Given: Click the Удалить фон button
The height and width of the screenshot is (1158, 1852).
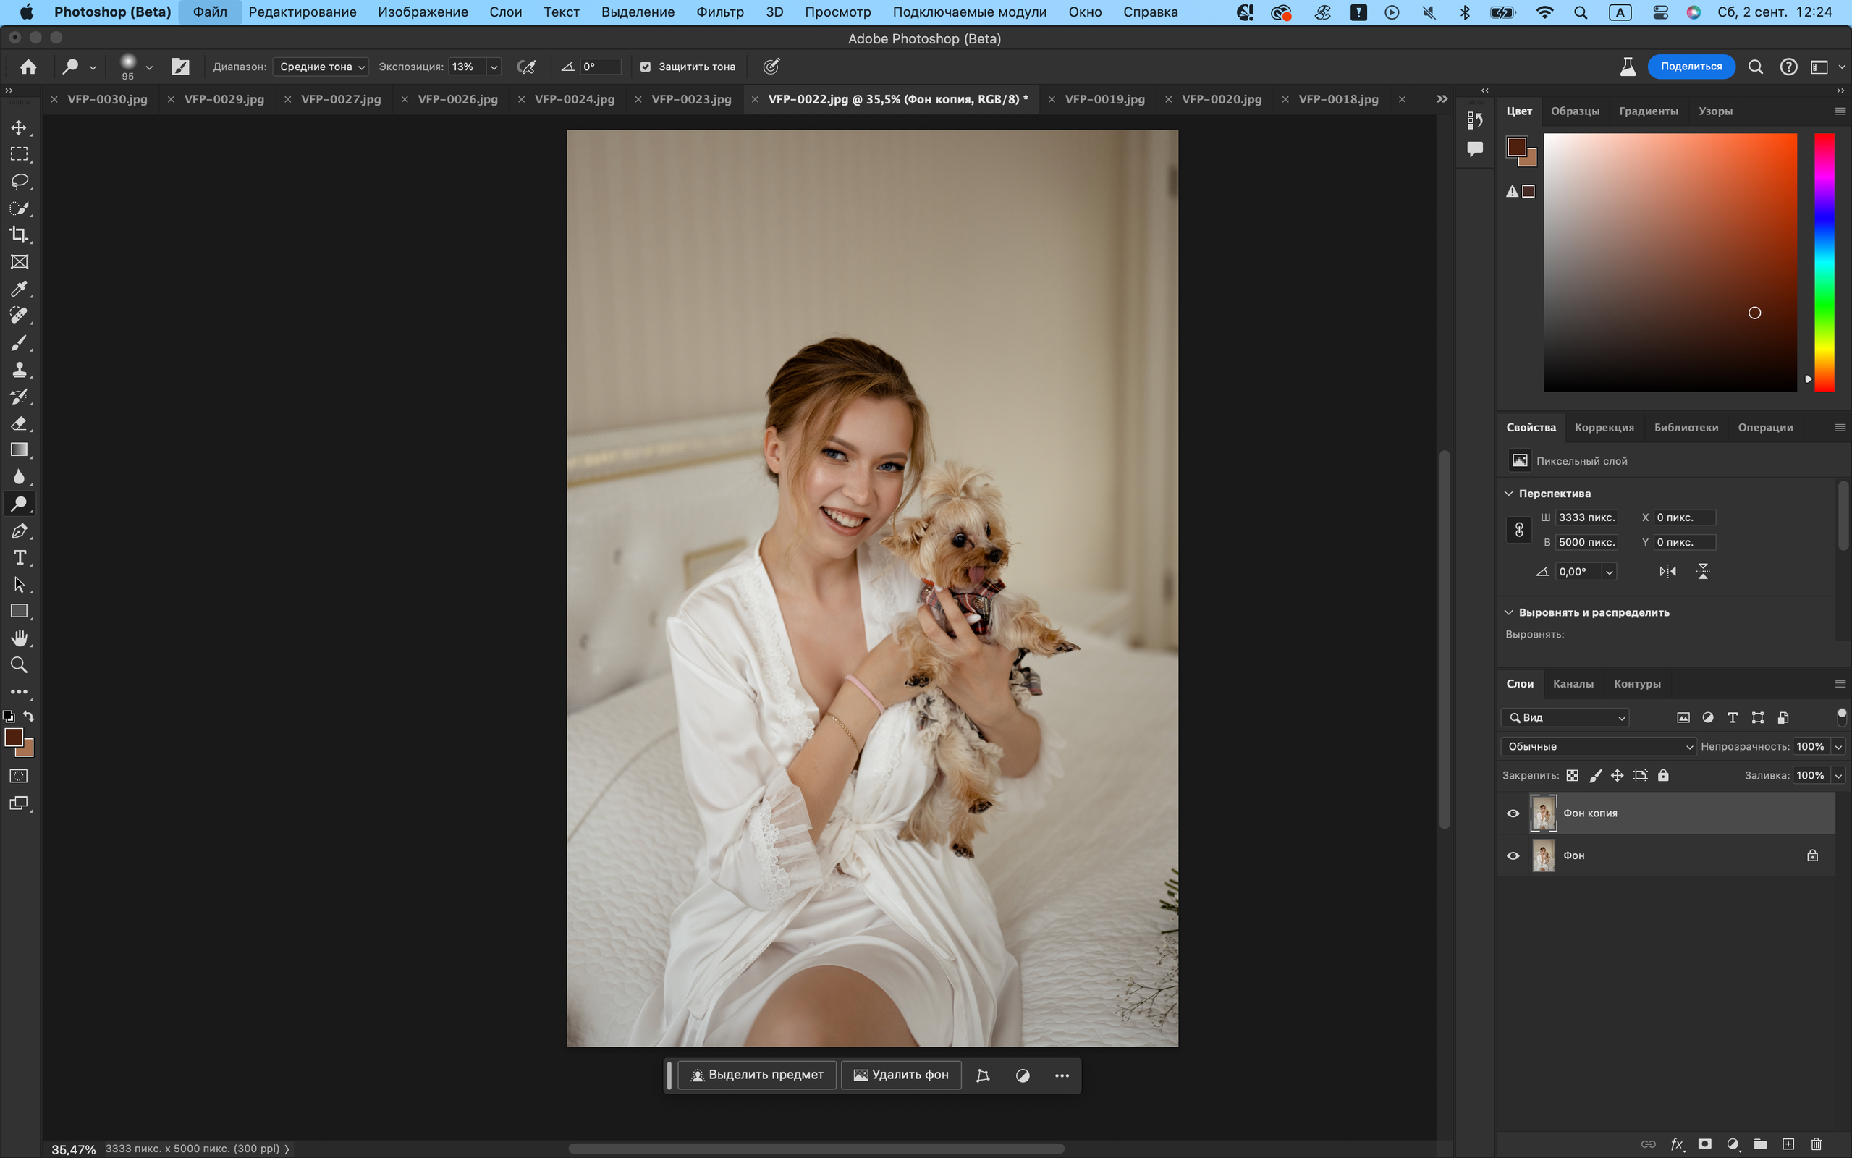Looking at the screenshot, I should pos(901,1075).
